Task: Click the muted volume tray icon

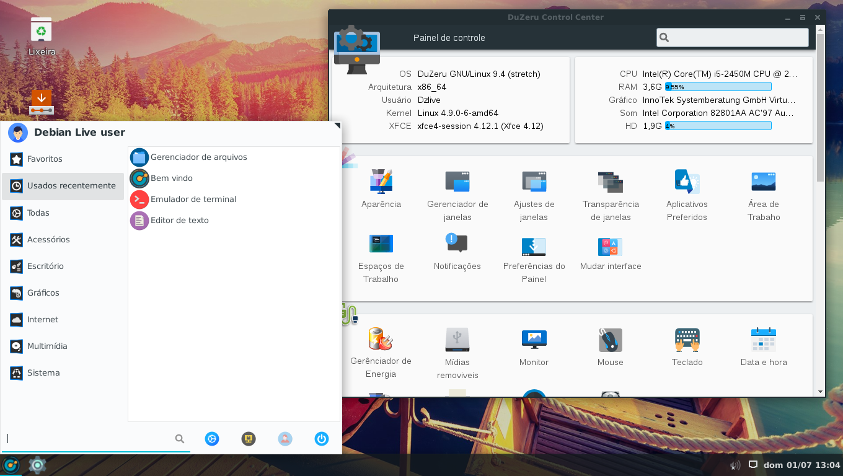Action: click(x=736, y=465)
